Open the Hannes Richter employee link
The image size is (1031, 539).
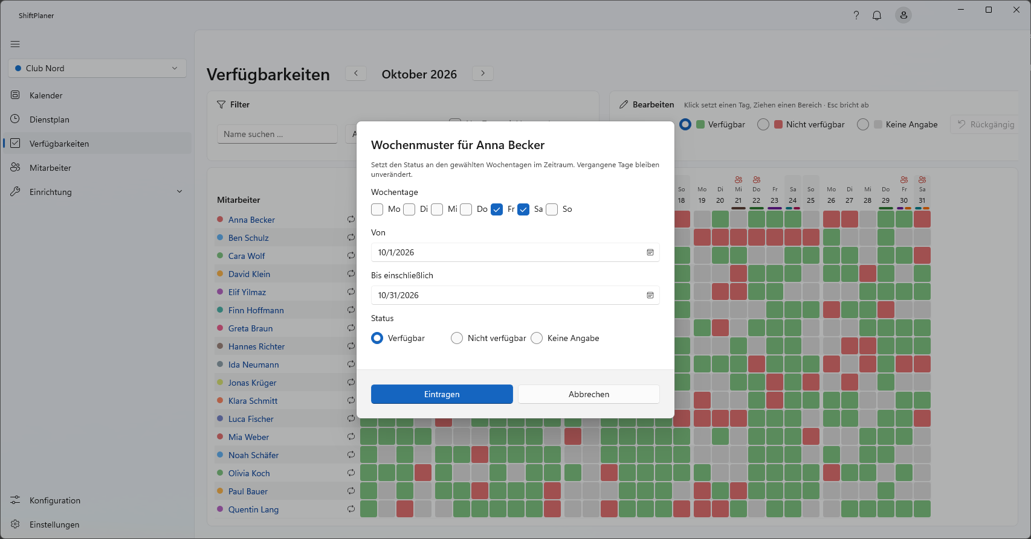[x=256, y=346]
